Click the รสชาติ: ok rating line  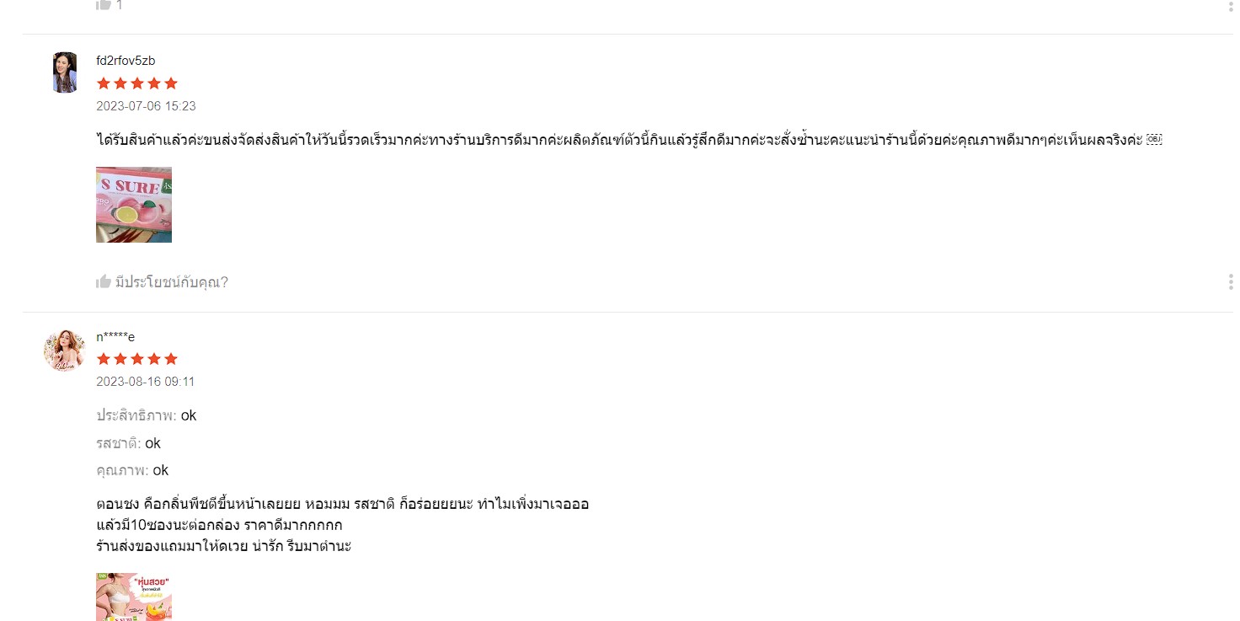coord(128,443)
